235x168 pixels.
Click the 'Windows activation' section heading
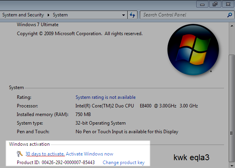pyautogui.click(x=29, y=144)
